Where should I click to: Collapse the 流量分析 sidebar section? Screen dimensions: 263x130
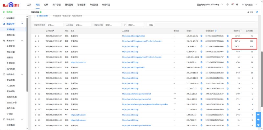[x=22, y=24]
